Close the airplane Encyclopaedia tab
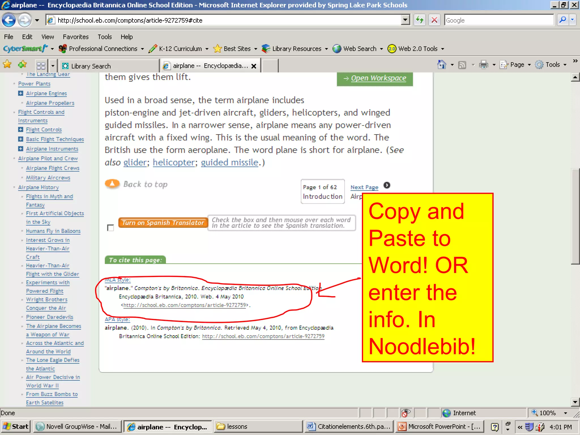The width and height of the screenshot is (580, 435). (254, 66)
